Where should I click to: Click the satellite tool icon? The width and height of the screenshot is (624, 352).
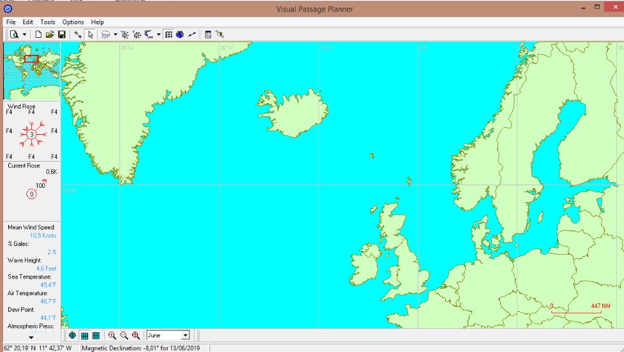pyautogui.click(x=220, y=34)
